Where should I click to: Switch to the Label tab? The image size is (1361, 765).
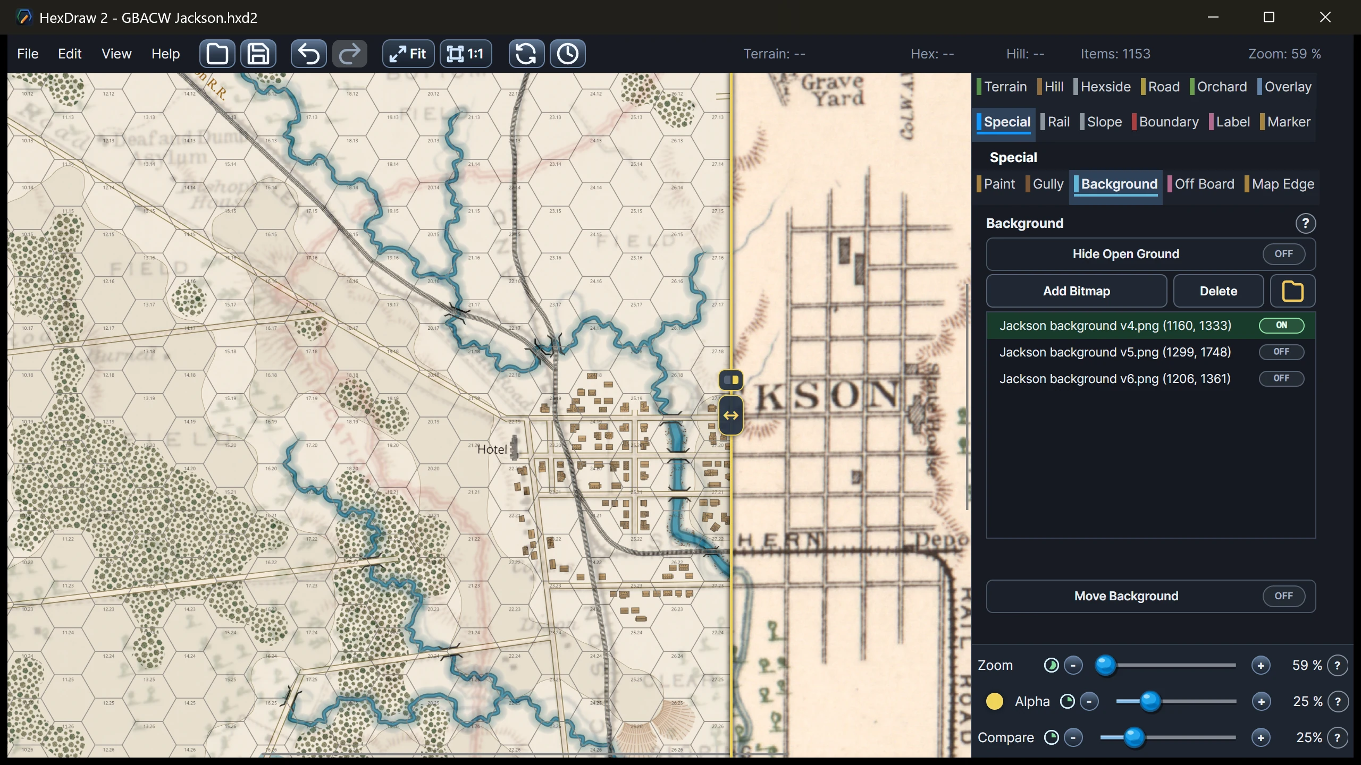[1230, 122]
